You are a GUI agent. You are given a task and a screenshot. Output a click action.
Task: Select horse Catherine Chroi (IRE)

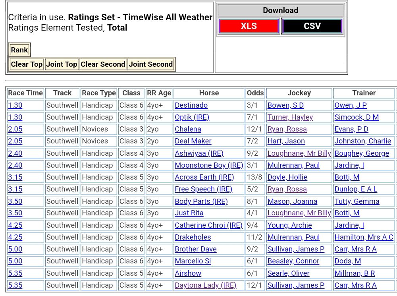(208, 225)
